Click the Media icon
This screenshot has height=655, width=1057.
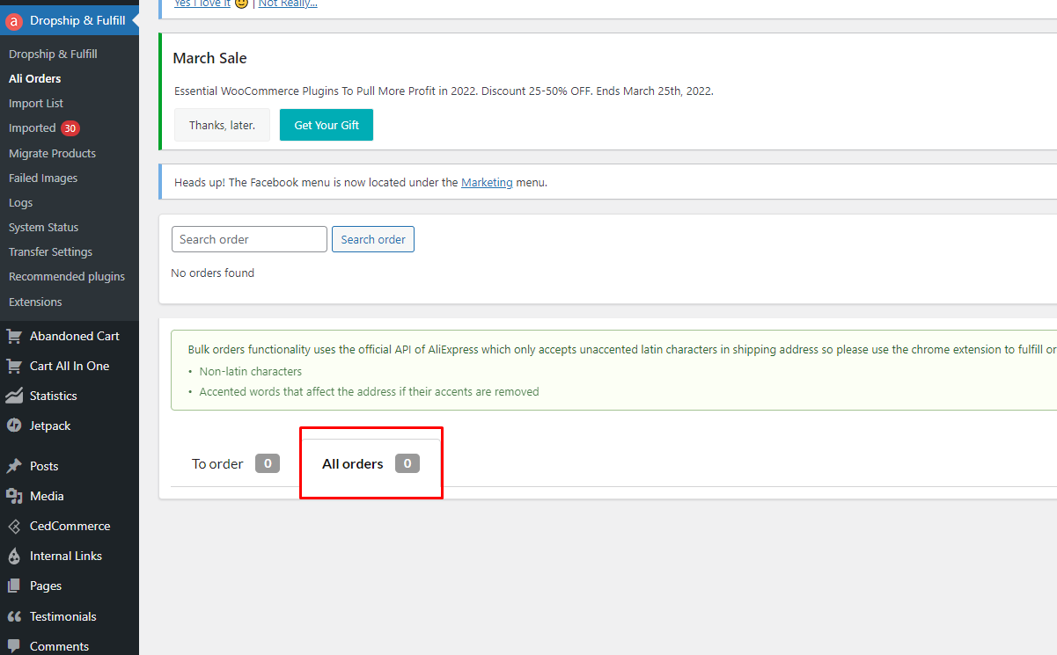tap(14, 496)
